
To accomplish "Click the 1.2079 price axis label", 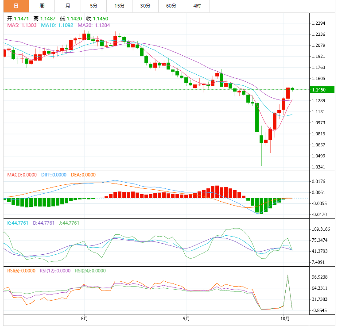I will tap(319, 46).
